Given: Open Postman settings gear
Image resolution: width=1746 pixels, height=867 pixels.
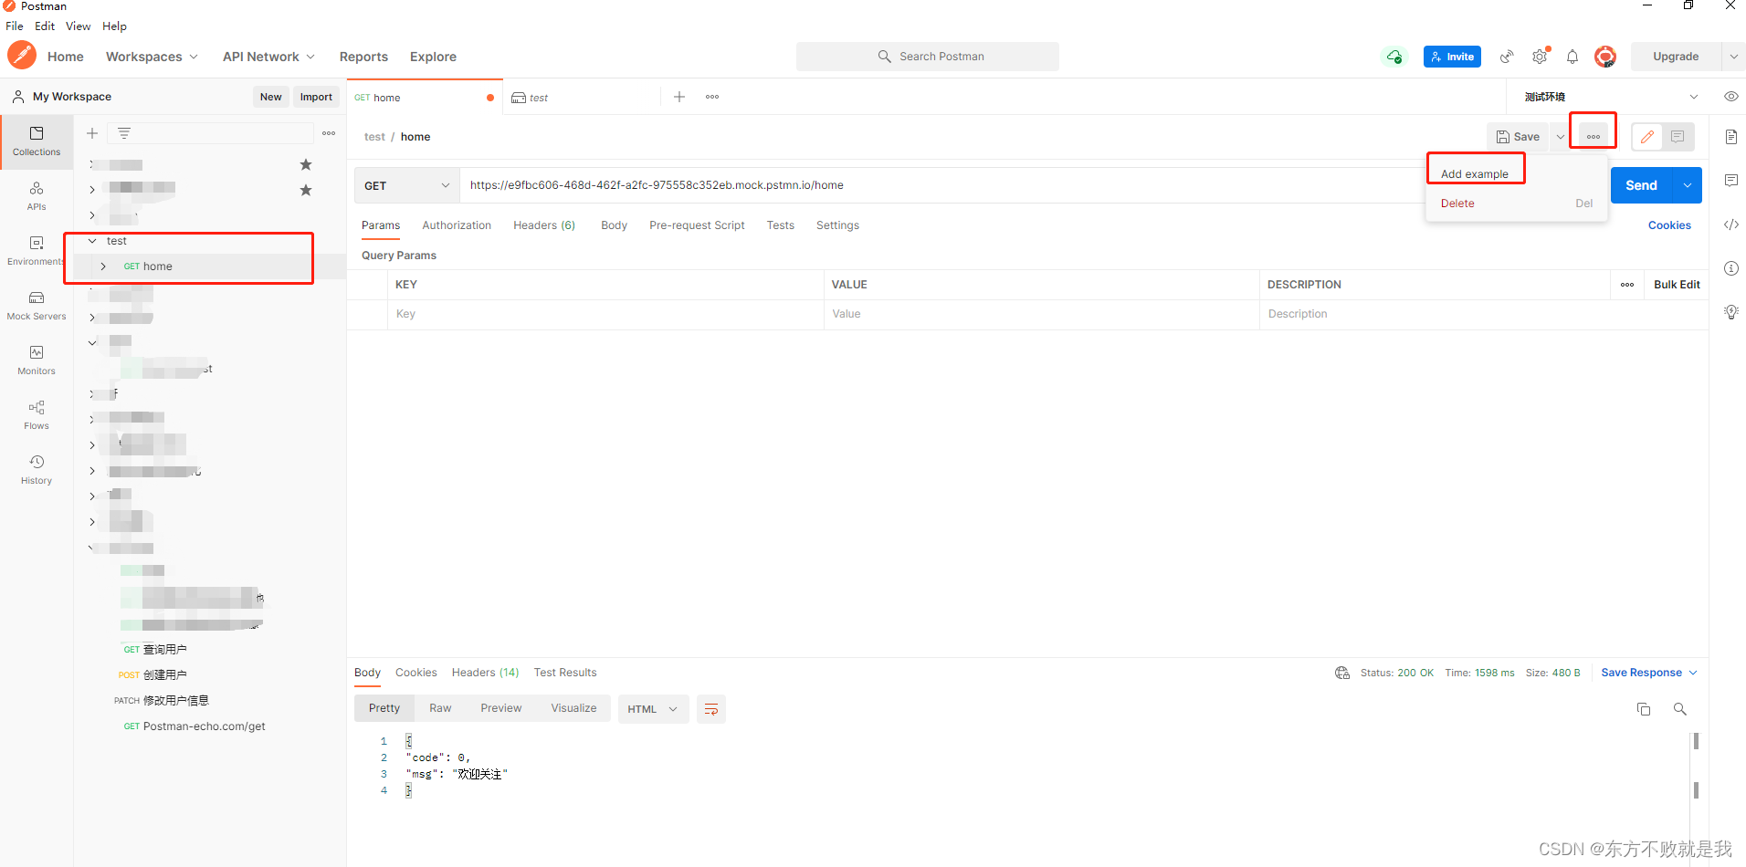Looking at the screenshot, I should [1540, 56].
